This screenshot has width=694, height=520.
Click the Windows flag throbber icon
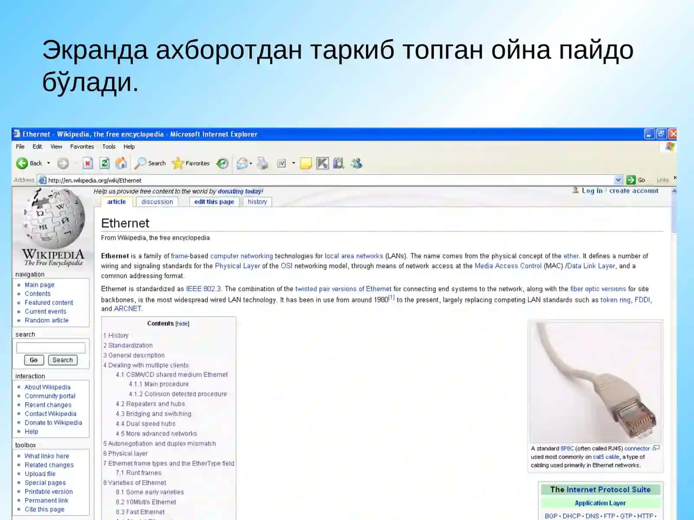pos(670,147)
